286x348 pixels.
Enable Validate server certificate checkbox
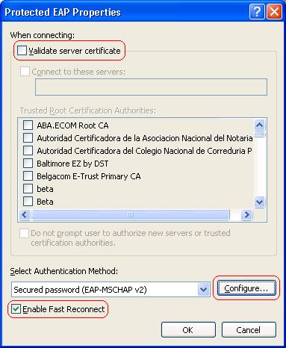coord(22,51)
